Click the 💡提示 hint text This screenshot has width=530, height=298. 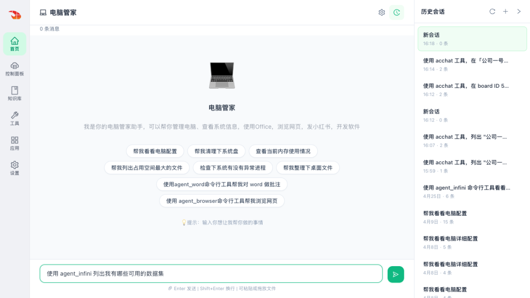point(222,223)
